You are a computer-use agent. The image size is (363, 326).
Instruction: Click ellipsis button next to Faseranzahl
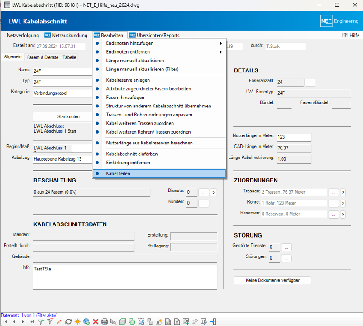(310, 83)
